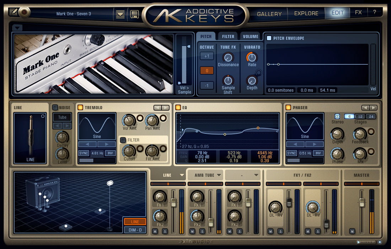The height and width of the screenshot is (249, 391).
Task: Switch to the FILTER tab
Action: coord(228,36)
